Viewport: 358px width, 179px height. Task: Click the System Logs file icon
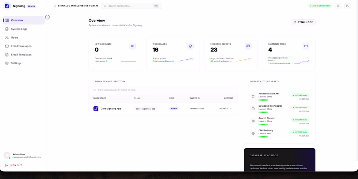pos(7,29)
